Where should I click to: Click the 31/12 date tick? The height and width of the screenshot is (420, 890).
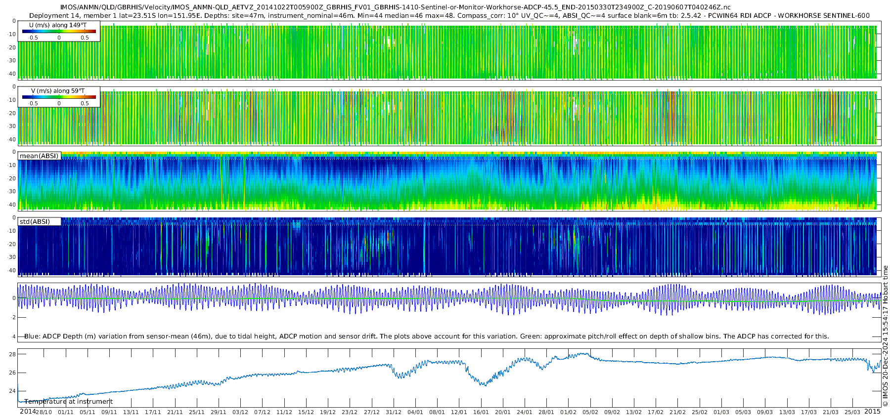(394, 412)
